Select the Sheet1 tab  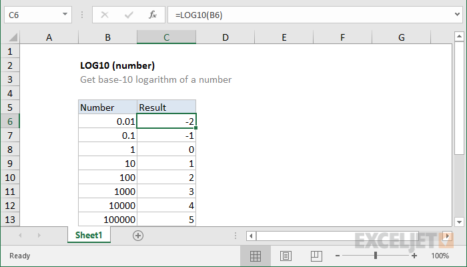pos(89,236)
